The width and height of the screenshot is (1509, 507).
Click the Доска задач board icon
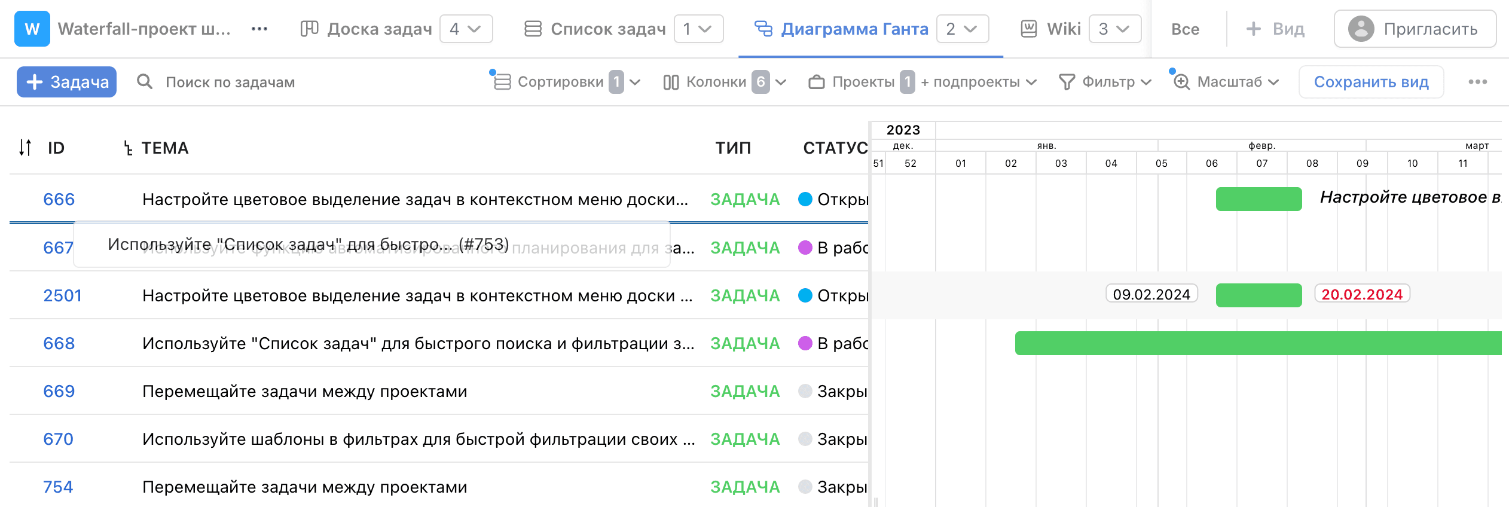pyautogui.click(x=309, y=29)
